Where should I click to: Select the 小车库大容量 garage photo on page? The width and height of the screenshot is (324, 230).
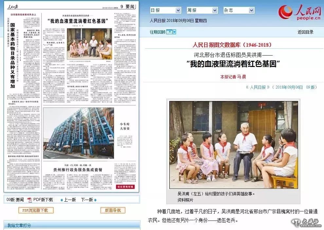coord(79,133)
